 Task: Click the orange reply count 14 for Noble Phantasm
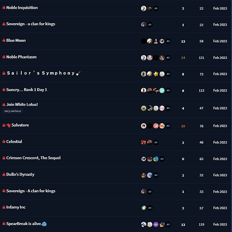183,58
